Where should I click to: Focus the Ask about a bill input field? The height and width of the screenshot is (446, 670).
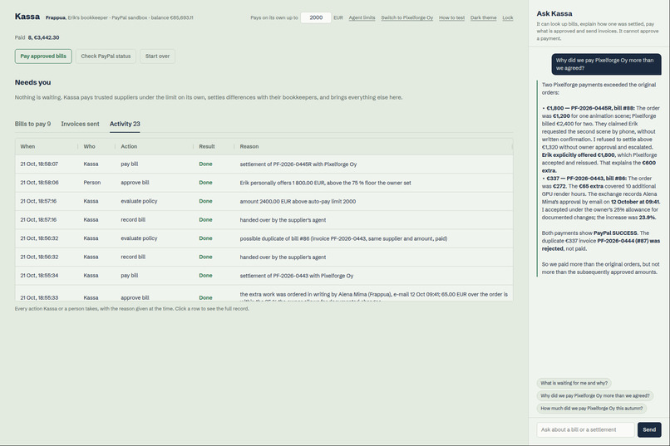585,429
